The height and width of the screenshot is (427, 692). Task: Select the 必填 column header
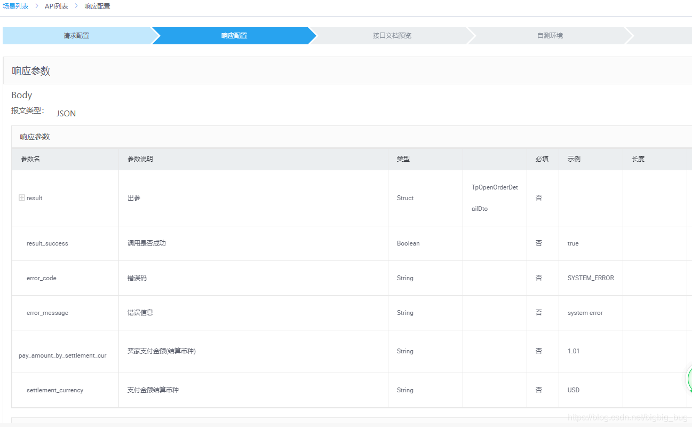tap(542, 159)
